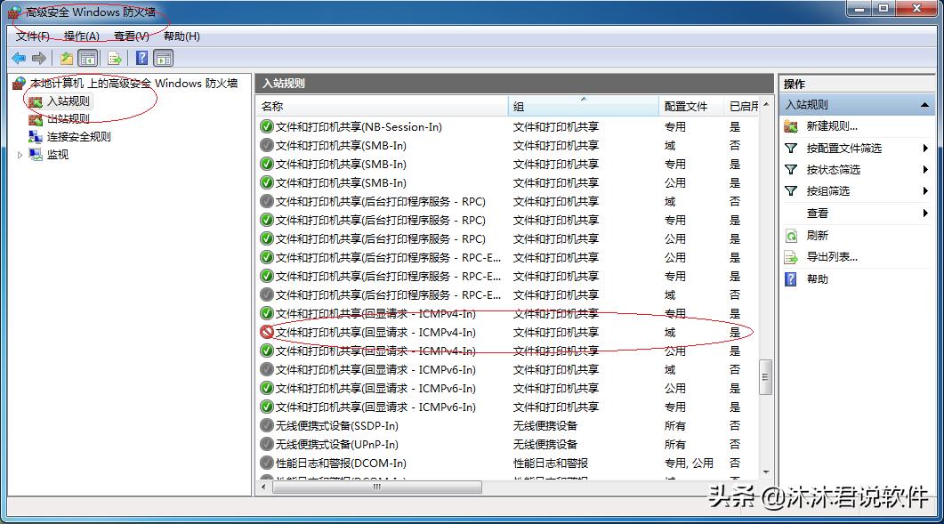Screen dimensions: 944x524
Task: Click the Show/Hide Console Tree toolbar icon
Action: pos(87,58)
